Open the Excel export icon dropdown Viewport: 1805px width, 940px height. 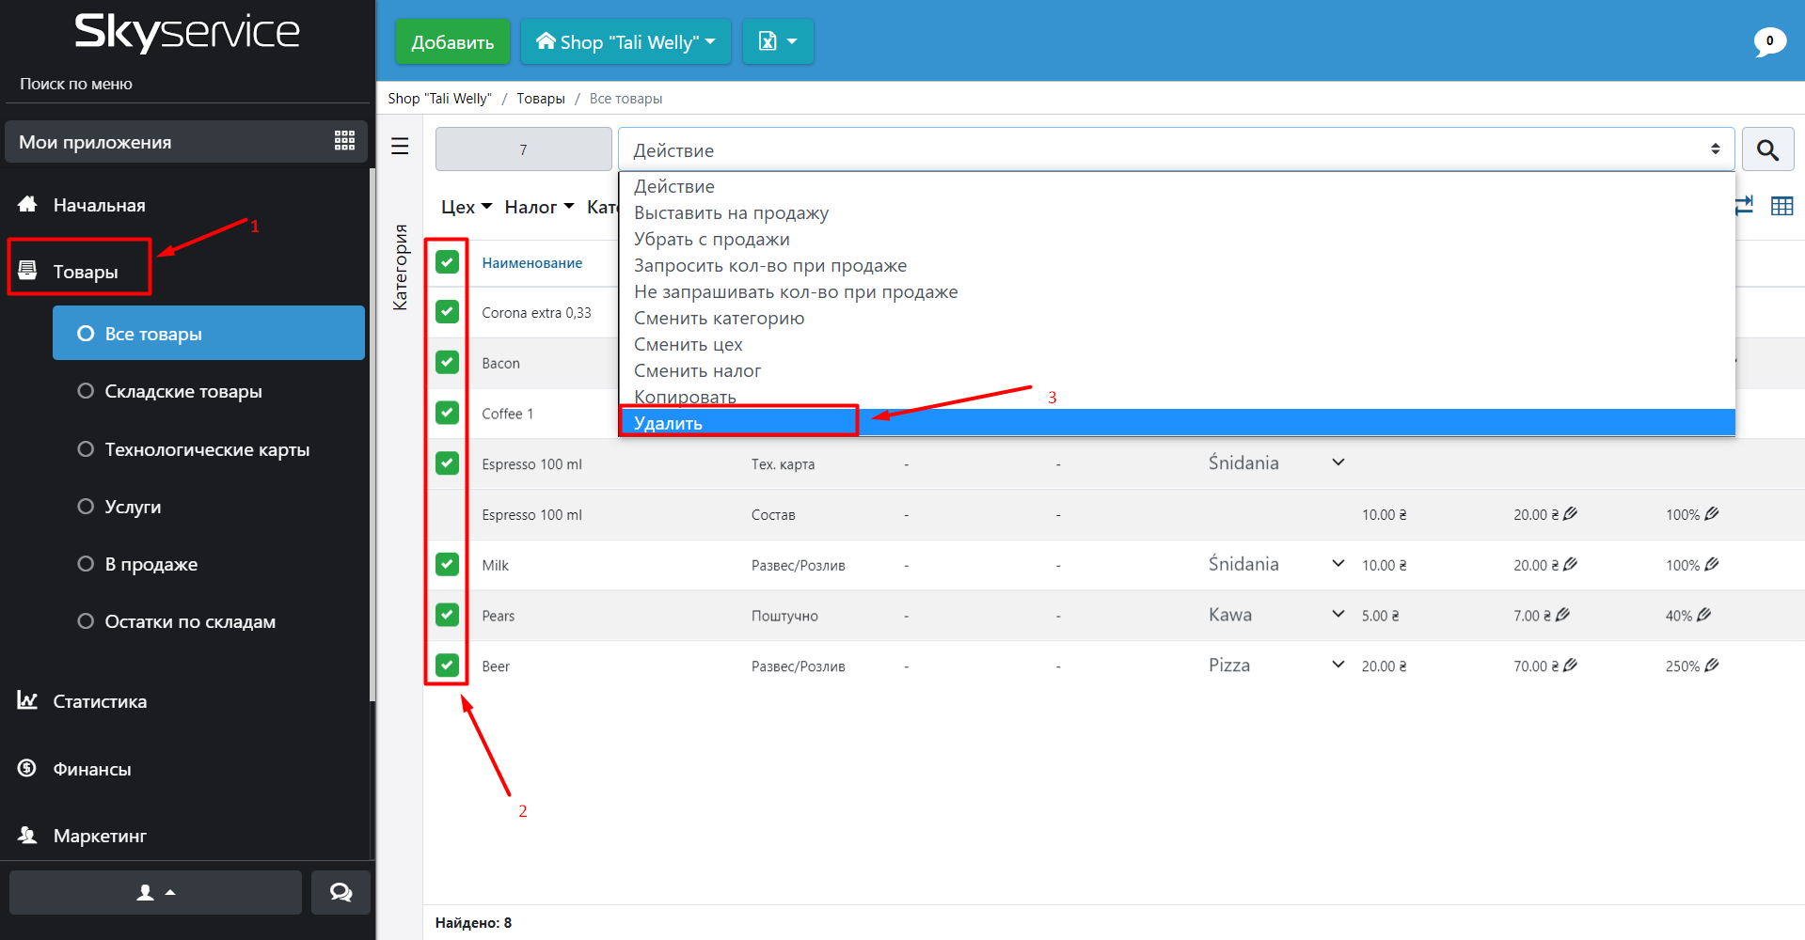pos(777,42)
